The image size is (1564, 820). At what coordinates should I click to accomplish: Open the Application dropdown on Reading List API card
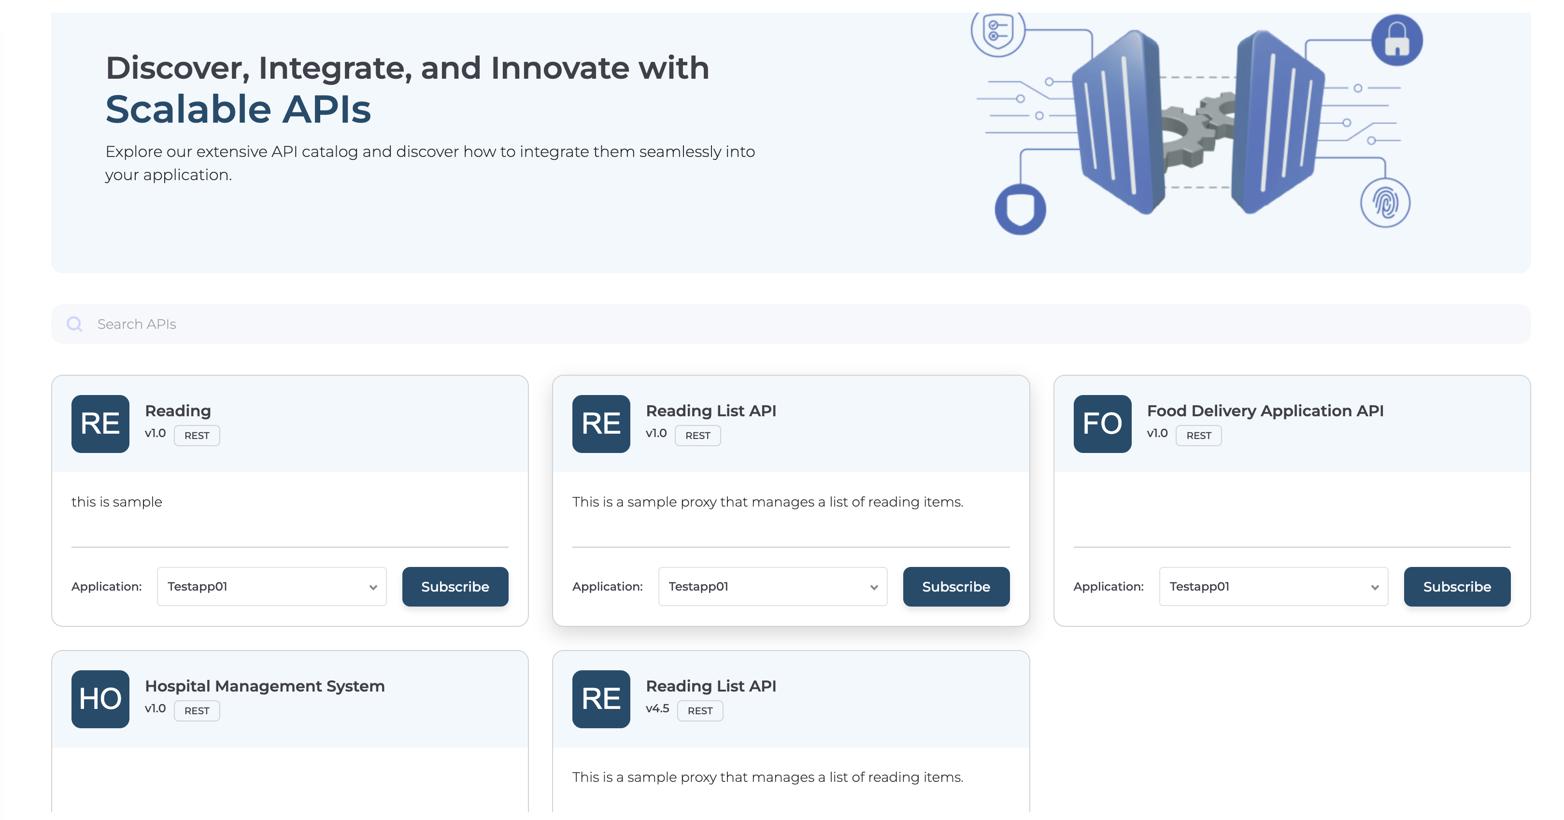coord(772,586)
